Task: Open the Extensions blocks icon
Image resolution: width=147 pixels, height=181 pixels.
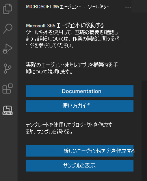Action: click(x=7, y=88)
